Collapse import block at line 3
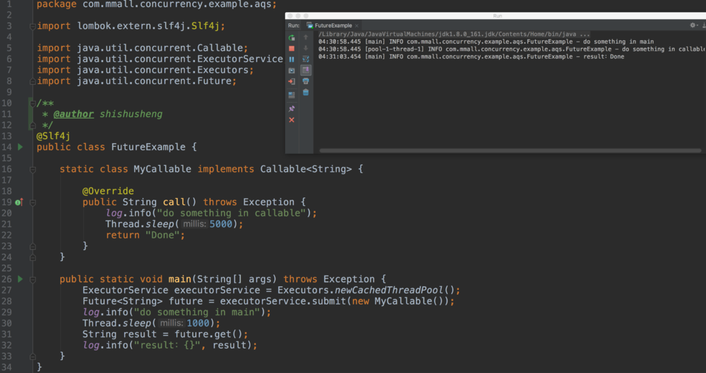The height and width of the screenshot is (373, 706). (x=32, y=27)
